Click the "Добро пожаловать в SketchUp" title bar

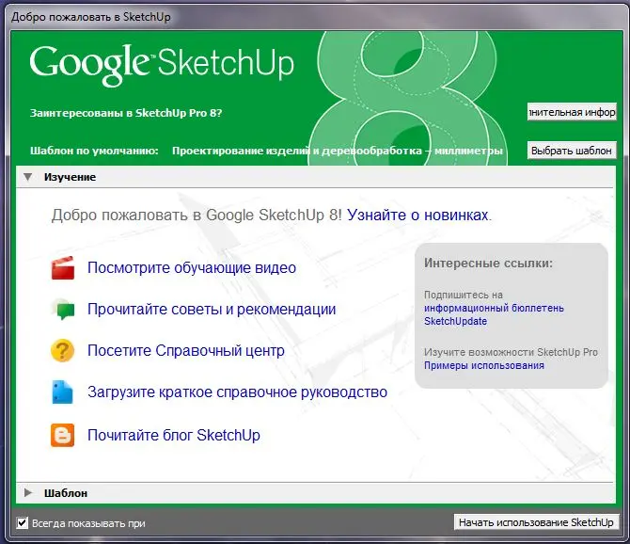pyautogui.click(x=315, y=17)
